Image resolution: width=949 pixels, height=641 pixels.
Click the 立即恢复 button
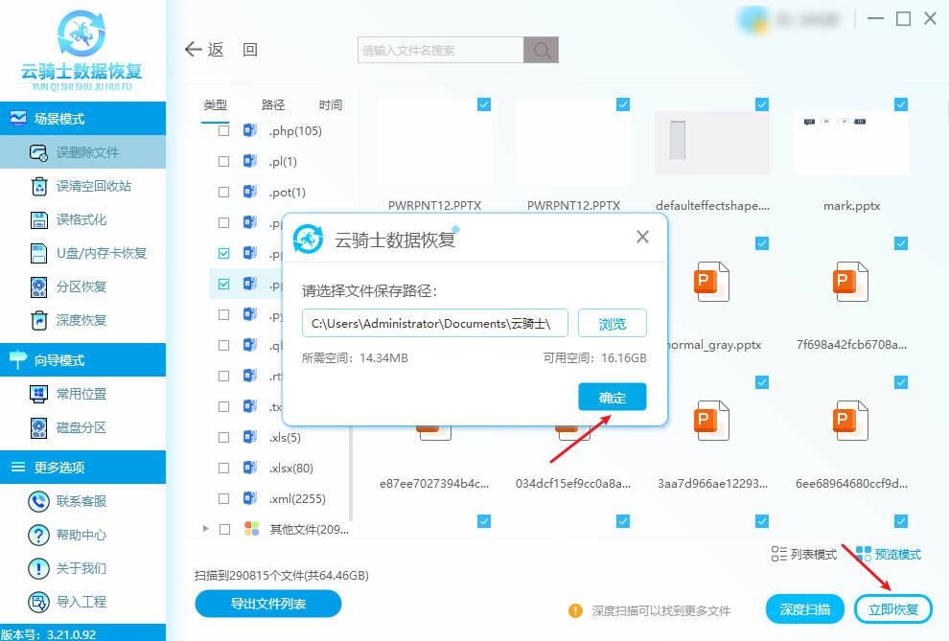(892, 609)
